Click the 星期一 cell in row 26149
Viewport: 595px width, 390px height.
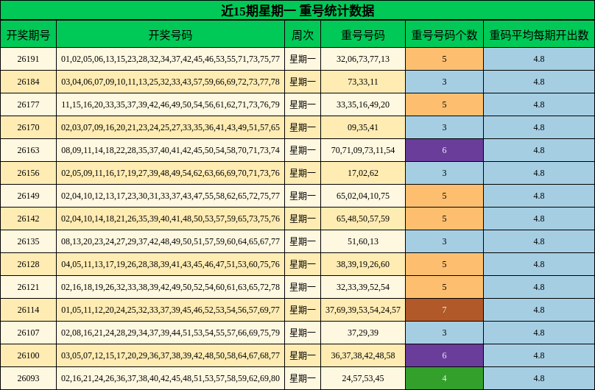(x=303, y=196)
